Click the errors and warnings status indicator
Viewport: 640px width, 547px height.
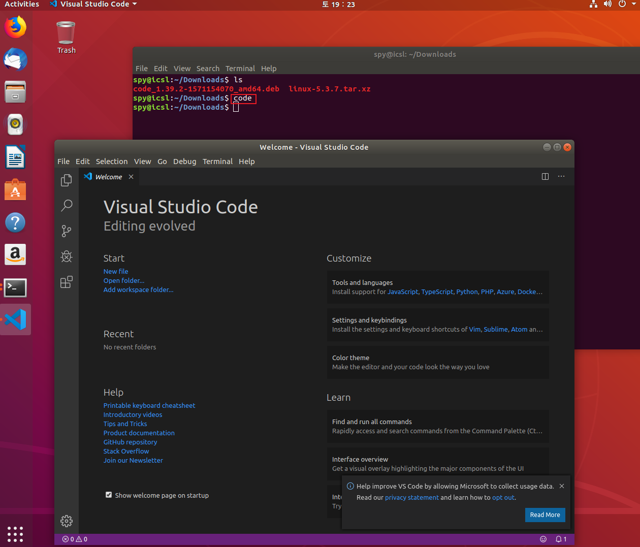[x=75, y=539]
